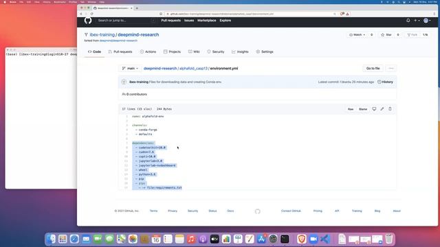The image size is (440, 247).
Task: Switch to the Security tab
Action: [x=215, y=52]
